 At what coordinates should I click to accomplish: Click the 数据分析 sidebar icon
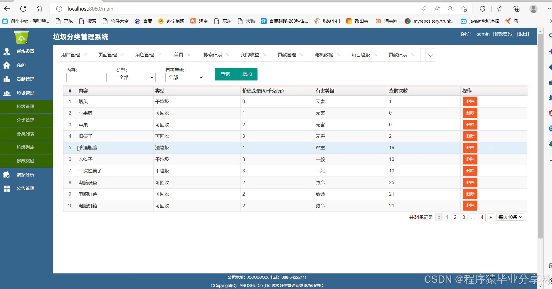click(x=7, y=174)
